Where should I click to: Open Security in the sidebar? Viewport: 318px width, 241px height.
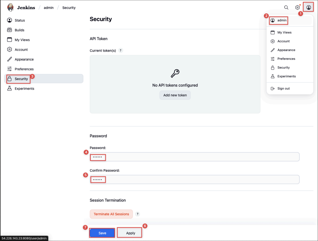click(44, 79)
